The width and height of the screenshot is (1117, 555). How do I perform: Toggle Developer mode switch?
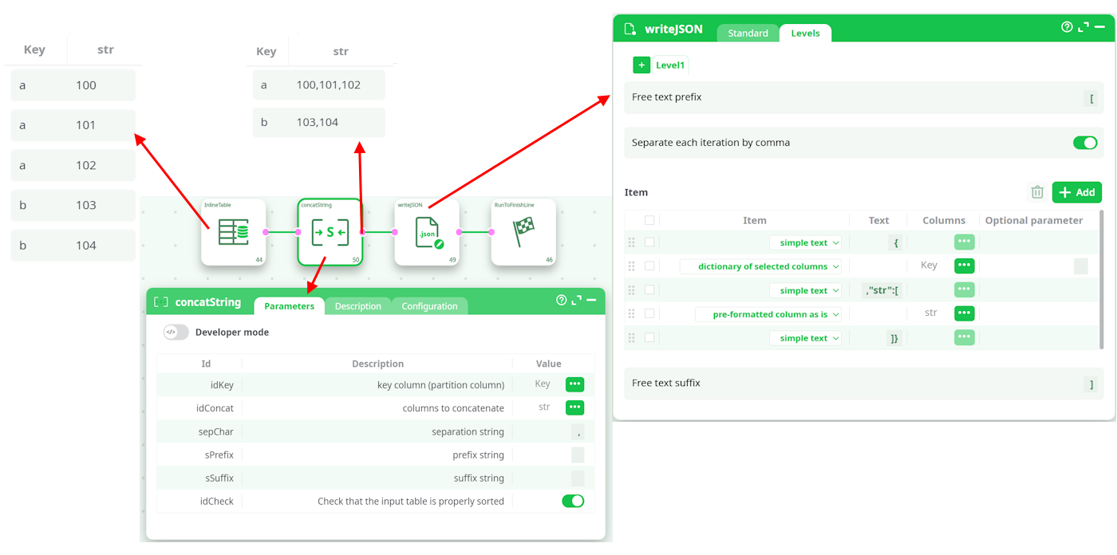176,333
